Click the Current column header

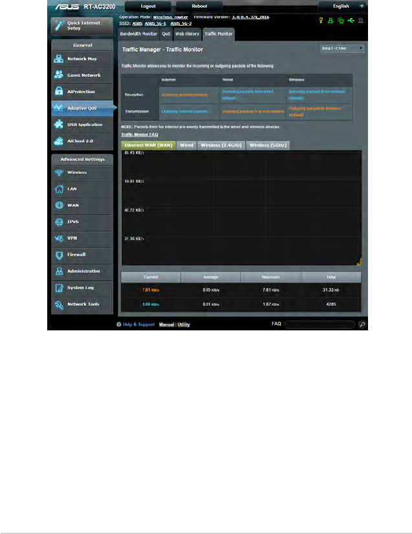(151, 277)
